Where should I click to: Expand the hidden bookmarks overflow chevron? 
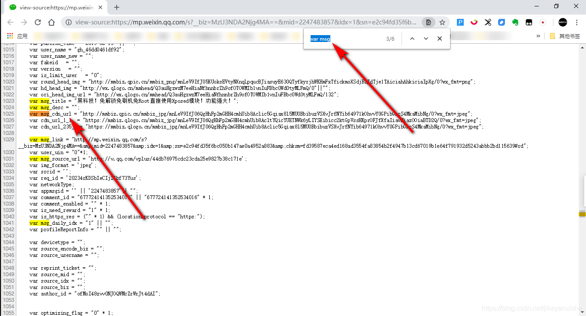coord(538,36)
